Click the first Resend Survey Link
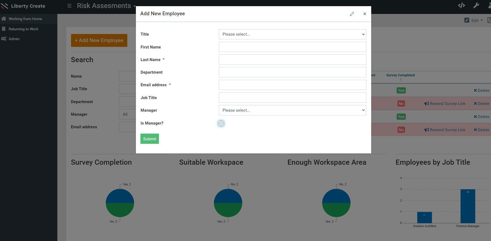This screenshot has height=241, width=491. point(445,104)
